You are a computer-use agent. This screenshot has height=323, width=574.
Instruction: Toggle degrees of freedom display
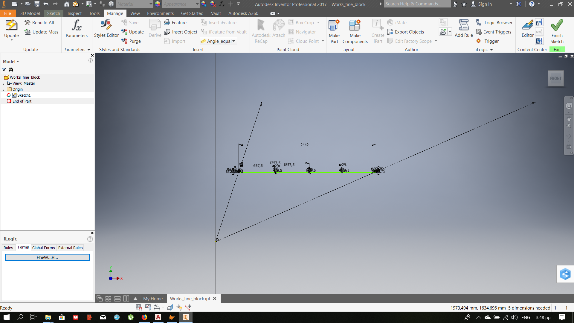point(178,307)
